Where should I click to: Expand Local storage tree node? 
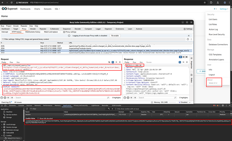click(x=2, y=124)
